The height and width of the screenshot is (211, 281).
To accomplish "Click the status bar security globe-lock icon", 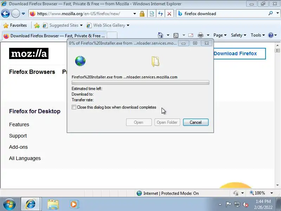I will click(236, 193).
